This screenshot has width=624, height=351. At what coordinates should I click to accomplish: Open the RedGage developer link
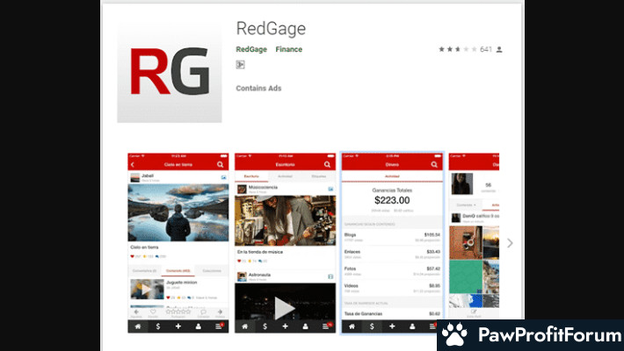coord(251,49)
